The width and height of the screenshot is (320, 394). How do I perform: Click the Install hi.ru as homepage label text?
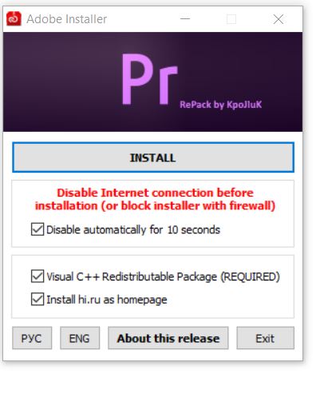pyautogui.click(x=107, y=300)
